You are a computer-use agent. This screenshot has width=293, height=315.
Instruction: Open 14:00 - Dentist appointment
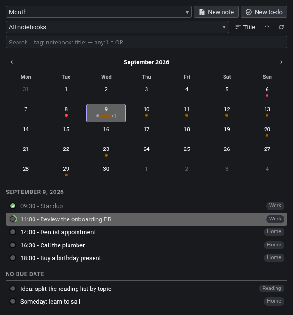[x=146, y=232]
